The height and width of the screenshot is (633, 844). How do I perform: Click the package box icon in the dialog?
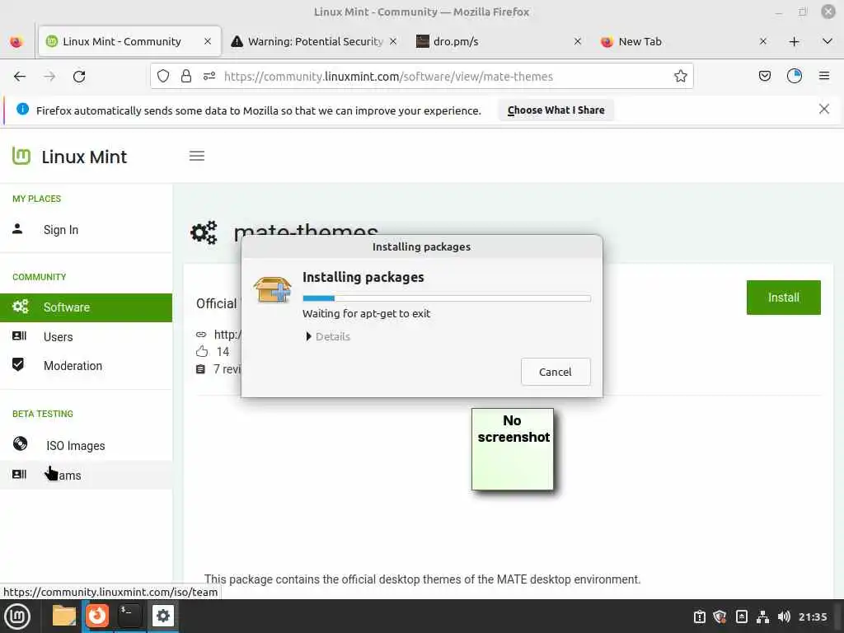pyautogui.click(x=272, y=289)
